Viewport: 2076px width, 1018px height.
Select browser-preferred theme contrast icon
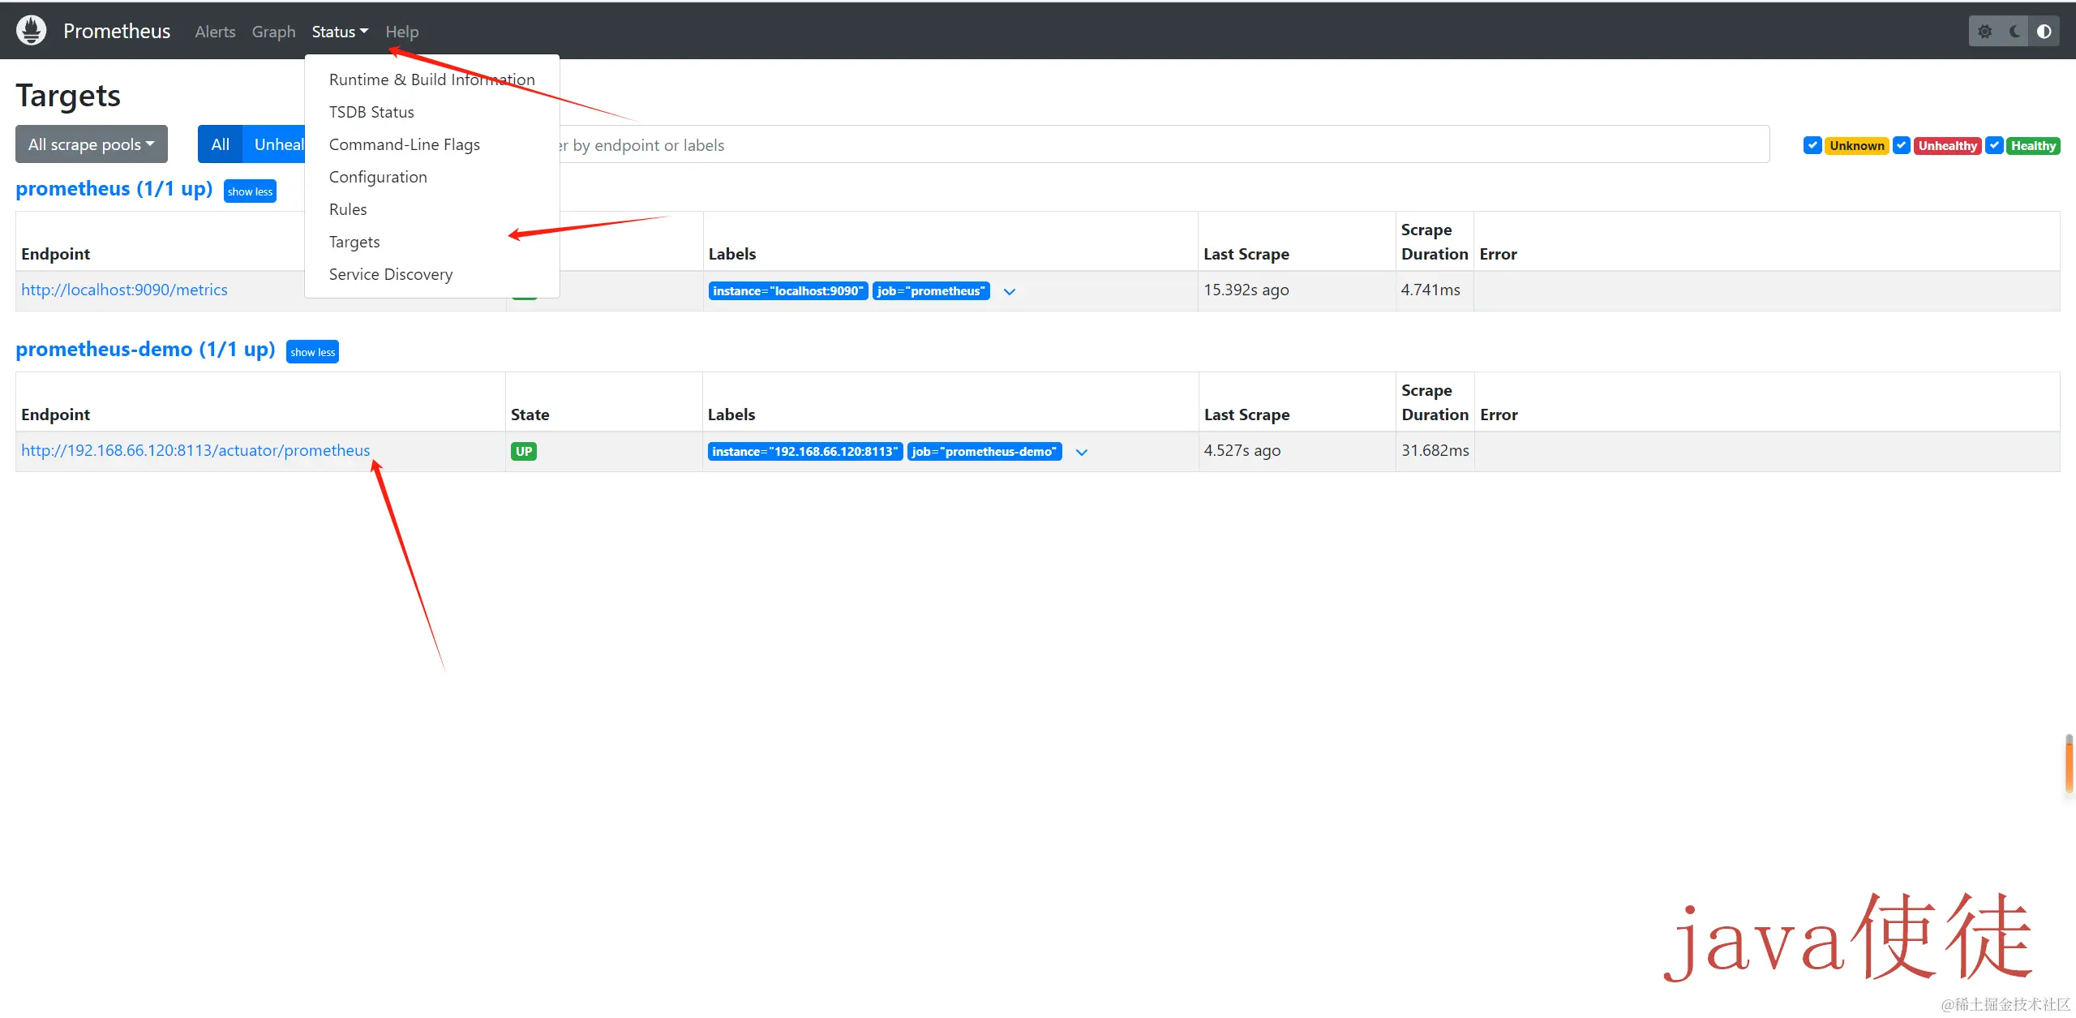click(2044, 32)
